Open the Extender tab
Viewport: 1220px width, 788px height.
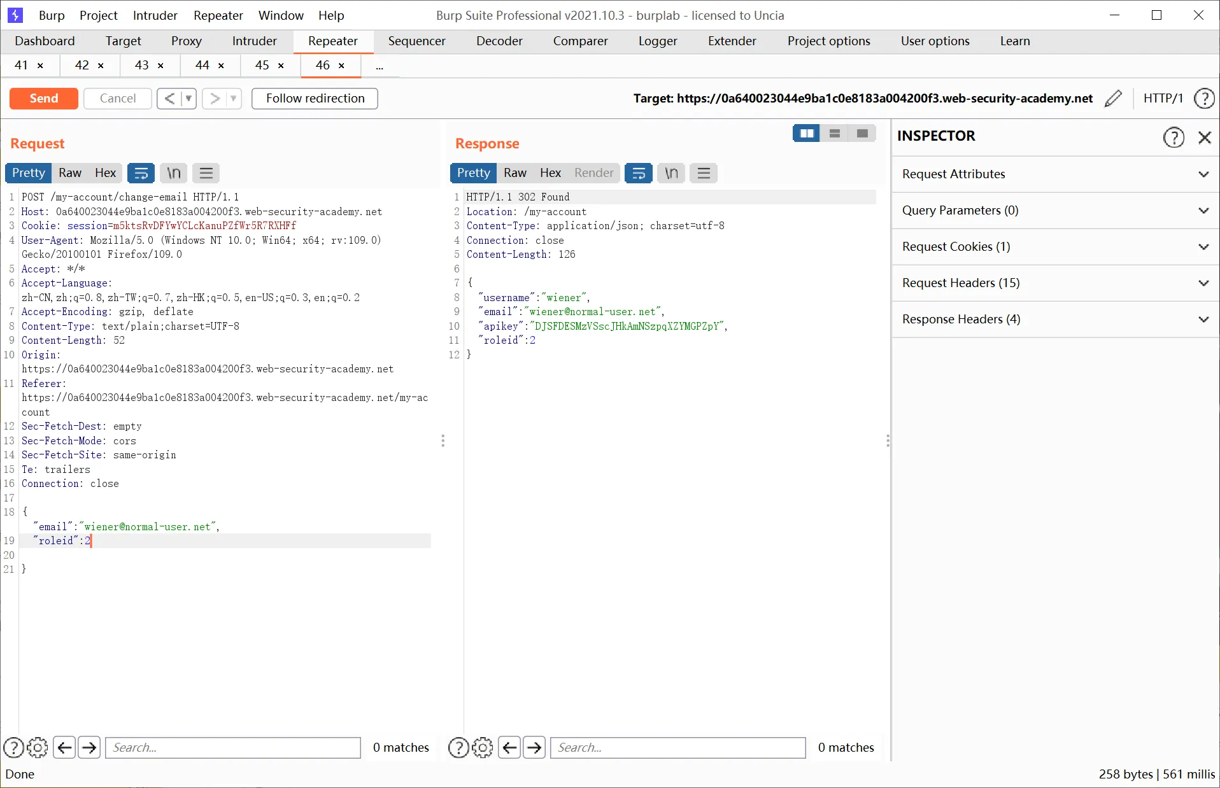point(732,41)
